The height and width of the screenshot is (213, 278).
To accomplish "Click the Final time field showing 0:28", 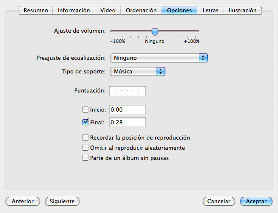I will 128,122.
